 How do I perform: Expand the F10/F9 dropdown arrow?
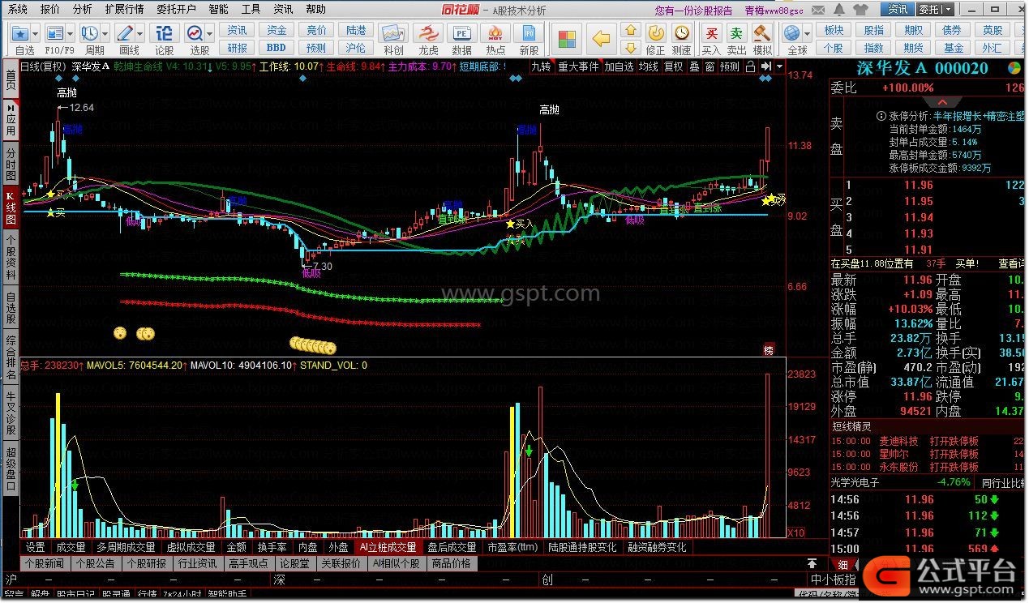(71, 34)
